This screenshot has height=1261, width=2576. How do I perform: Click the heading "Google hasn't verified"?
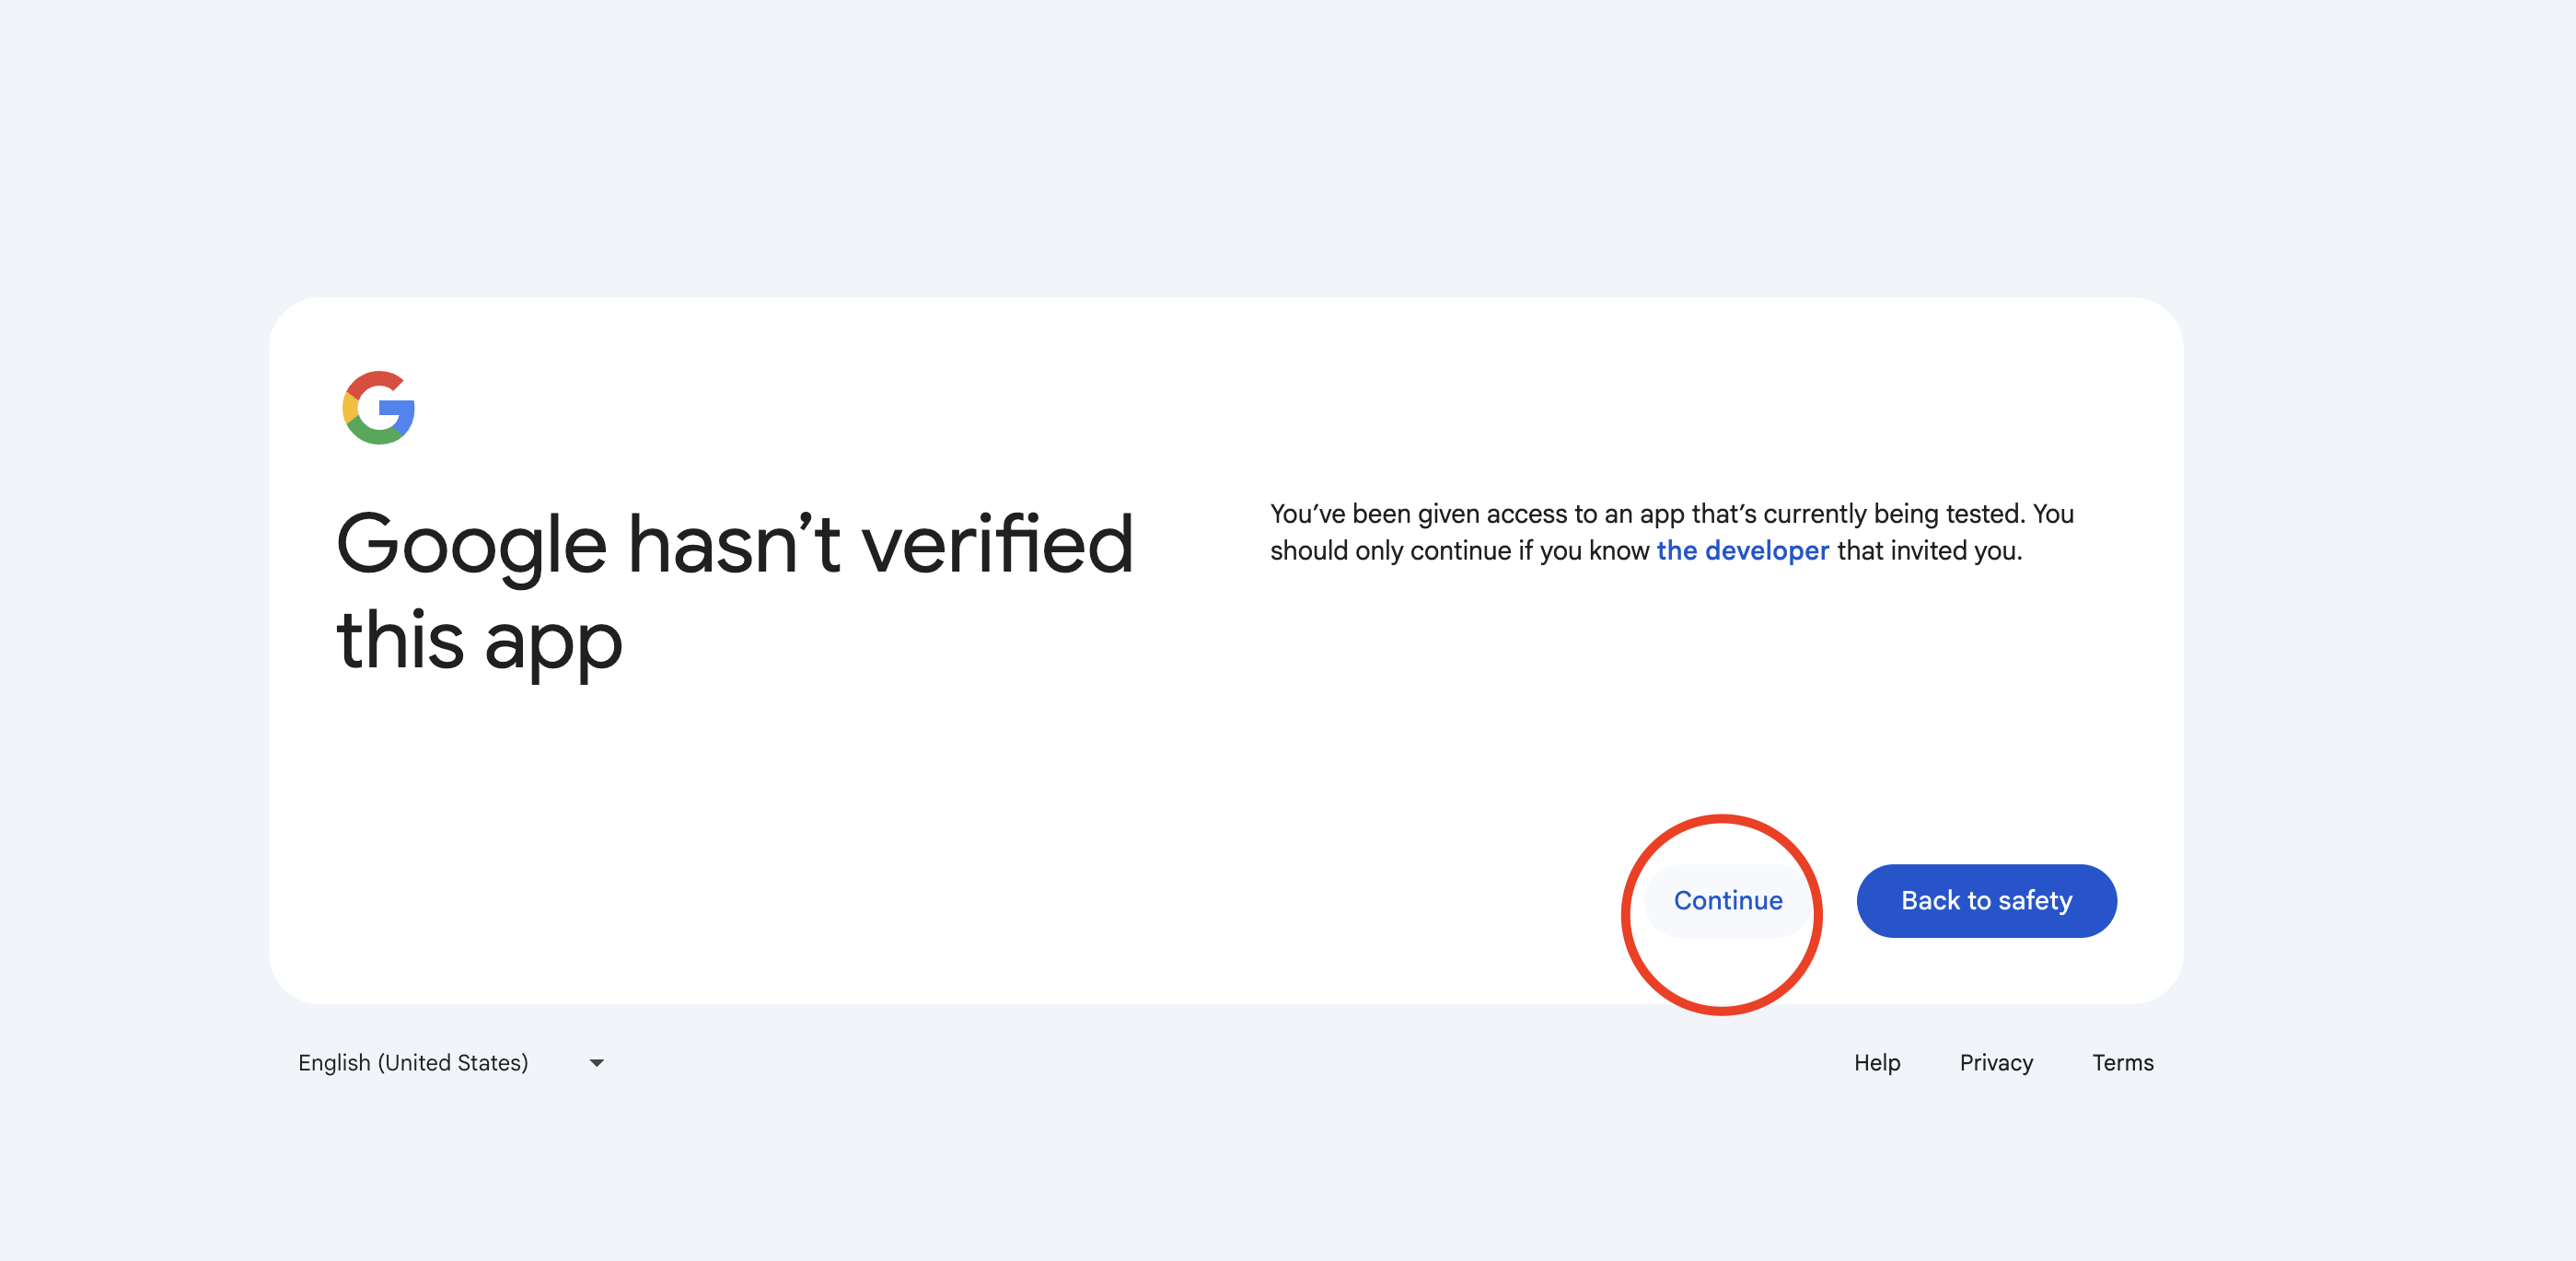(x=735, y=545)
